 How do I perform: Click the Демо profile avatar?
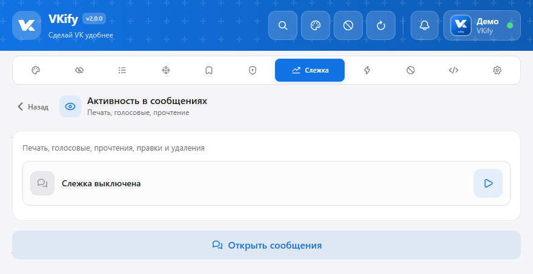click(461, 25)
